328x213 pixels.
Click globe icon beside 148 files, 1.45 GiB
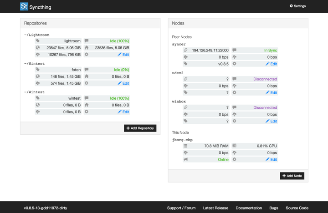tap(38, 76)
